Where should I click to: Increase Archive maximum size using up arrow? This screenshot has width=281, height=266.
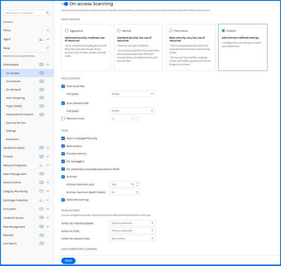tap(137, 183)
